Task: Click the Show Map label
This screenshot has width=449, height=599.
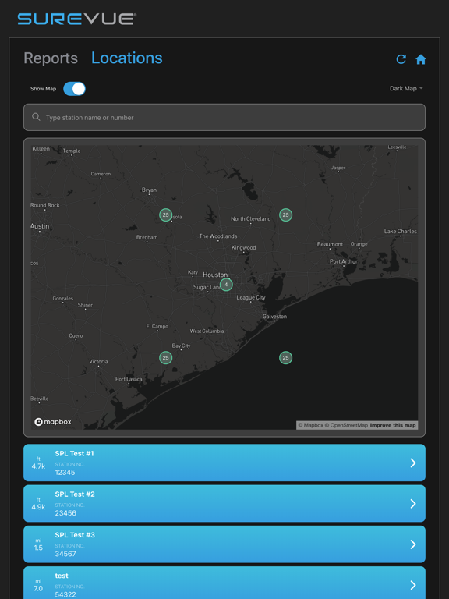Action: tap(43, 89)
